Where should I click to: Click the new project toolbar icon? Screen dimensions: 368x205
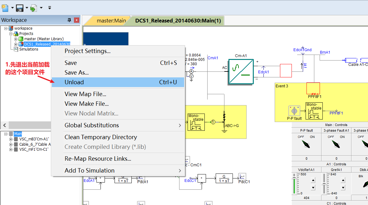pyautogui.click(x=5, y=8)
